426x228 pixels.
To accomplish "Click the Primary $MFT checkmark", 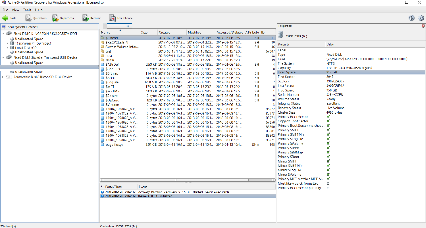I will click(x=328, y=130).
